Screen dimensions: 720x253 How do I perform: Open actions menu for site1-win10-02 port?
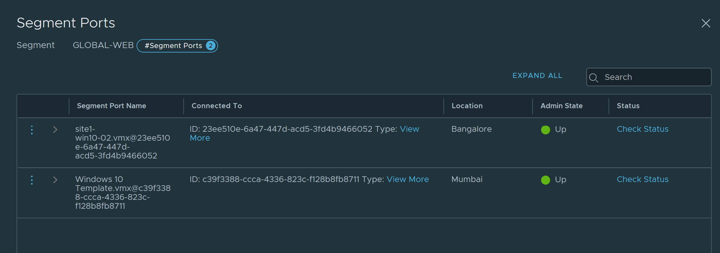tap(32, 130)
